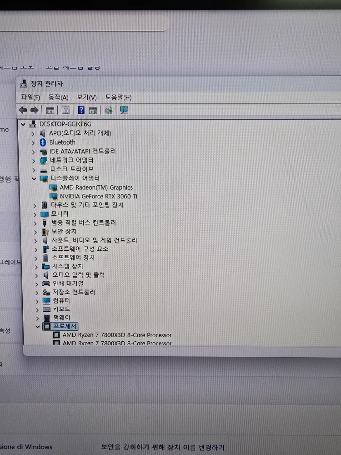Click the device icon beside 소프트웨어 장치

[45, 258]
